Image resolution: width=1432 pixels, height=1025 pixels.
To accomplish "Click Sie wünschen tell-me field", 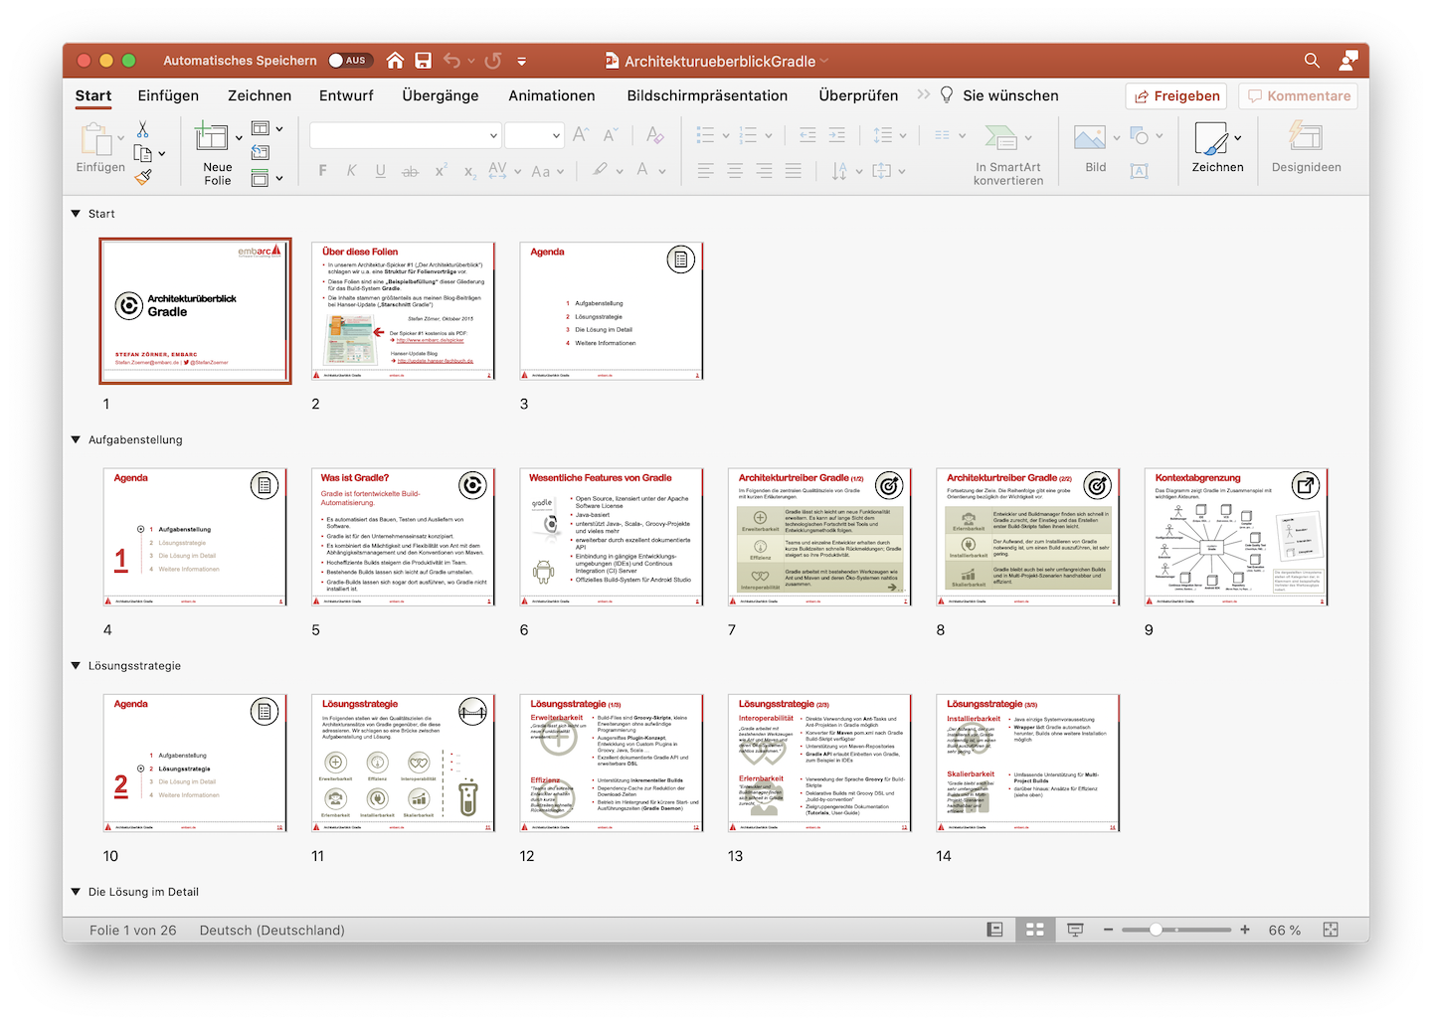I will tap(999, 95).
